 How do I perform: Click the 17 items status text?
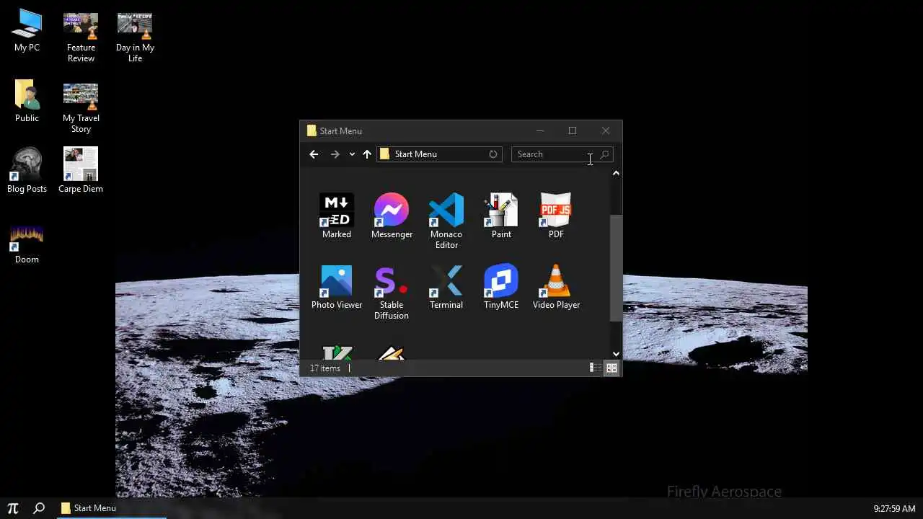[325, 368]
